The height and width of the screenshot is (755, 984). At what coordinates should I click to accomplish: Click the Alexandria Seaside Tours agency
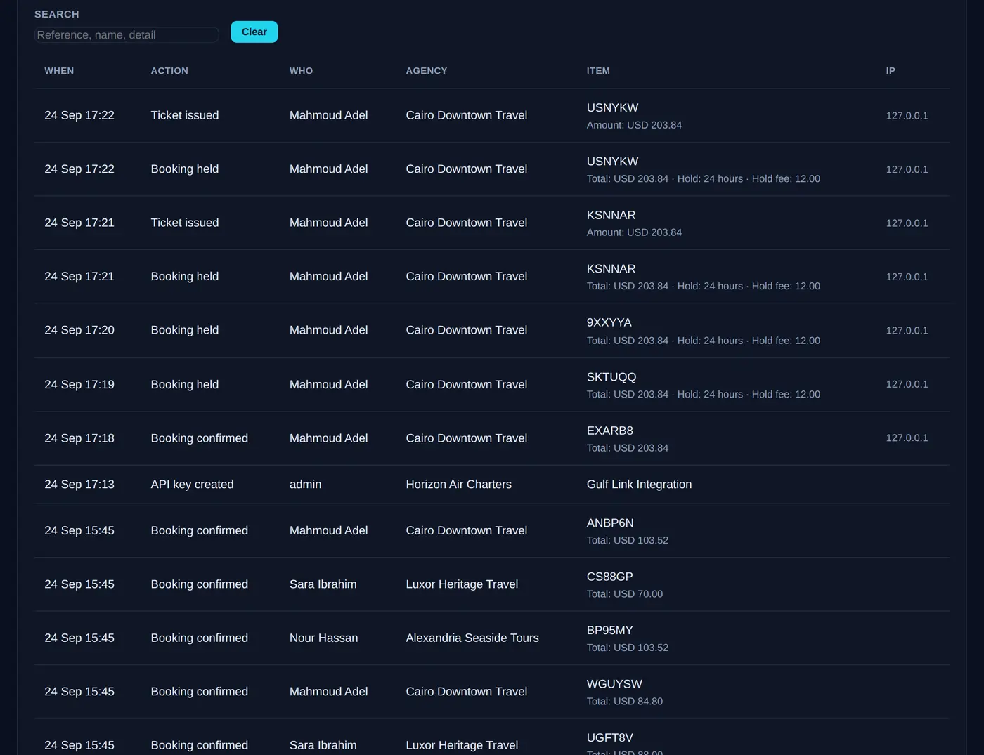click(472, 638)
